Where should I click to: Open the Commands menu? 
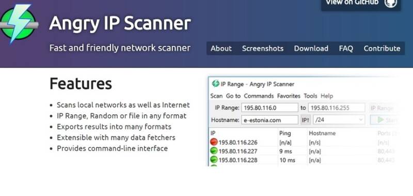(259, 96)
